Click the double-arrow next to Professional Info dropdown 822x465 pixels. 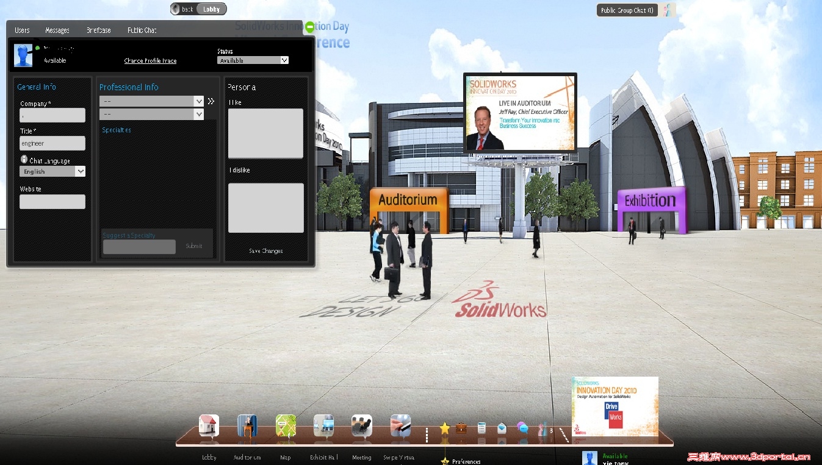pos(211,101)
